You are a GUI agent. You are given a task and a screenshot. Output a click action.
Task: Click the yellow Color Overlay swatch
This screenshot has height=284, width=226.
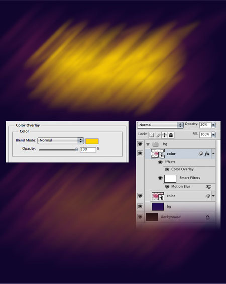(x=92, y=141)
